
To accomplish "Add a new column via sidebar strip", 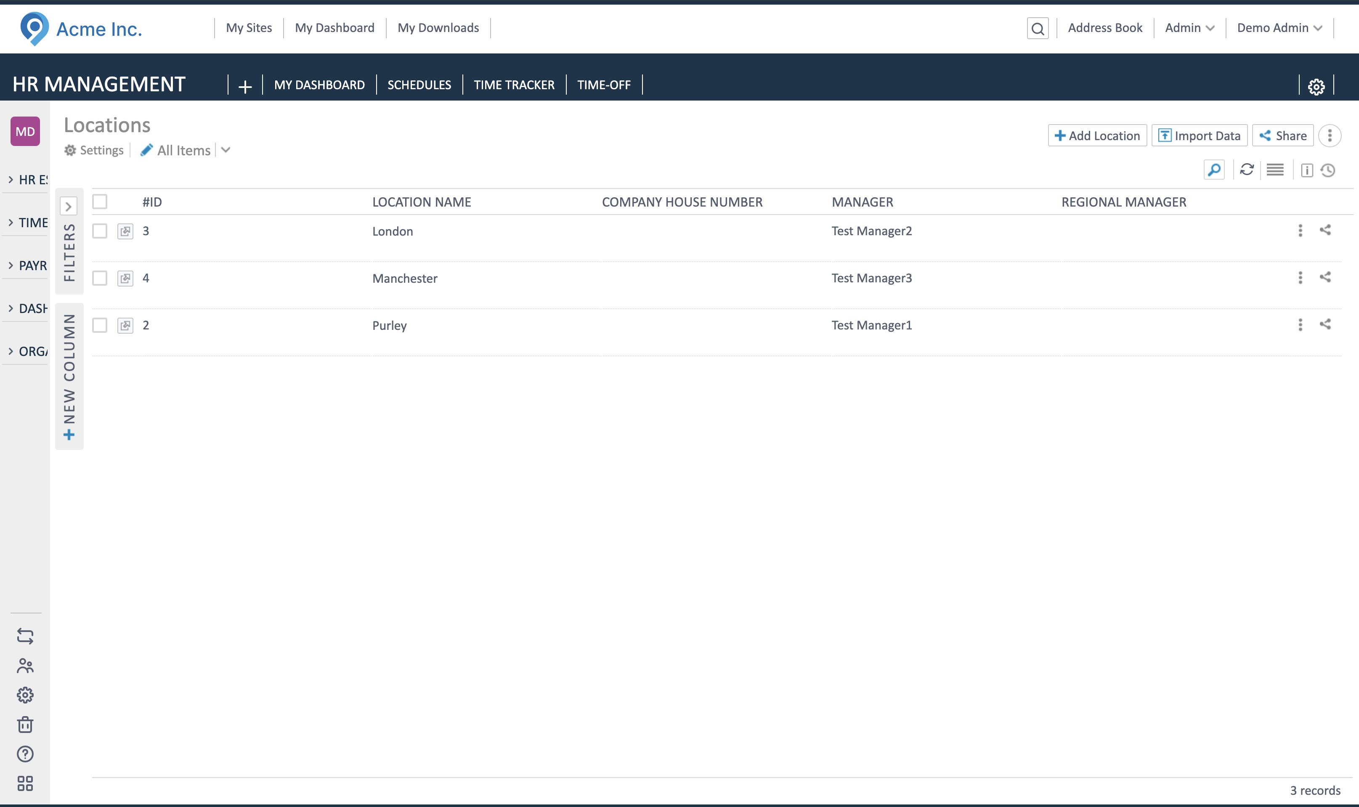I will (69, 376).
